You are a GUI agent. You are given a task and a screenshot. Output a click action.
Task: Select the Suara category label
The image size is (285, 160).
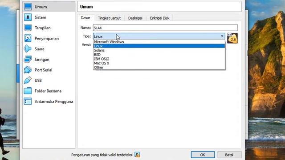(40, 49)
